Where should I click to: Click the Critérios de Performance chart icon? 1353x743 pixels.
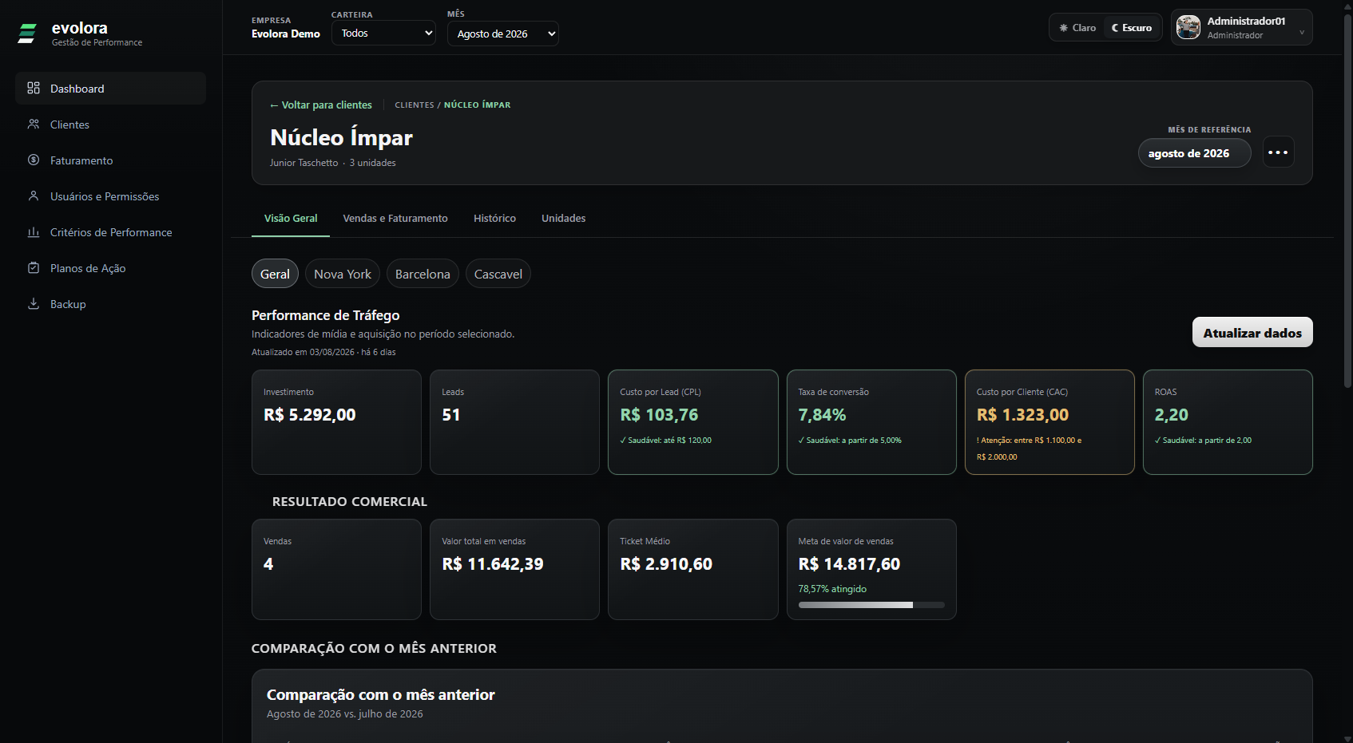tap(34, 231)
